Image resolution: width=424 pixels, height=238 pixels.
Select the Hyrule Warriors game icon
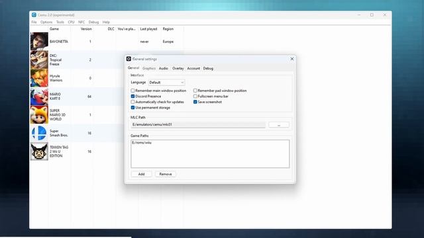coord(39,78)
